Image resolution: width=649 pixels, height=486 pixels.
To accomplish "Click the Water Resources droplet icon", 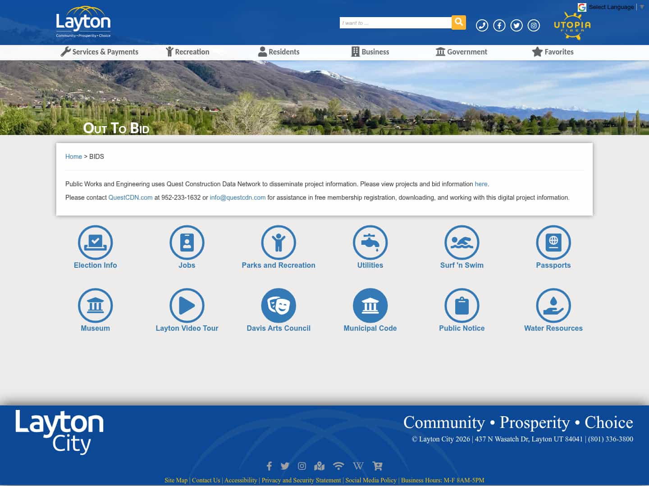I will pos(553,305).
